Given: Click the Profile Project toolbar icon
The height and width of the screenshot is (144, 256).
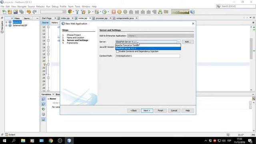Looking at the screenshot, I should click(x=104, y=12).
